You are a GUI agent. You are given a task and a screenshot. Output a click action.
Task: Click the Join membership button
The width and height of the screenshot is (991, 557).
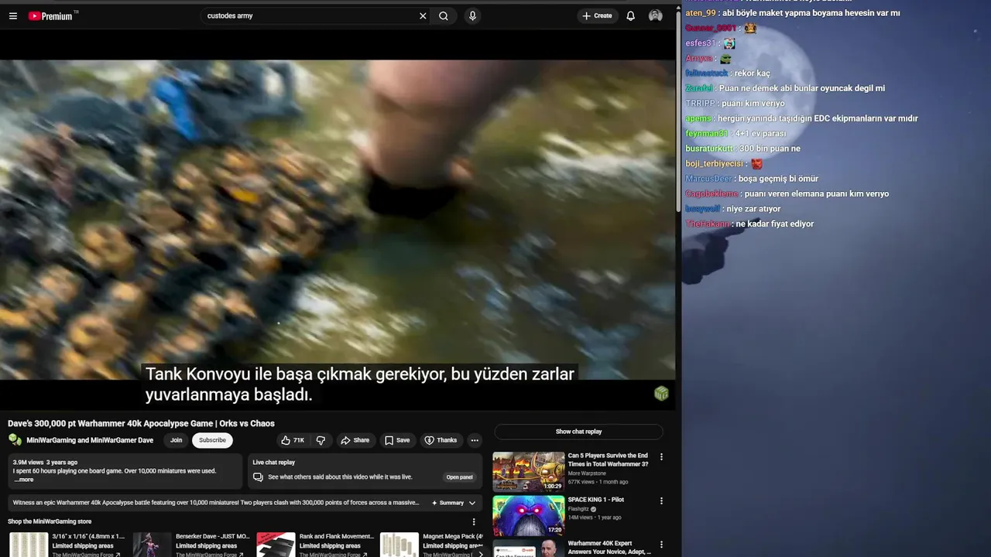pyautogui.click(x=176, y=440)
